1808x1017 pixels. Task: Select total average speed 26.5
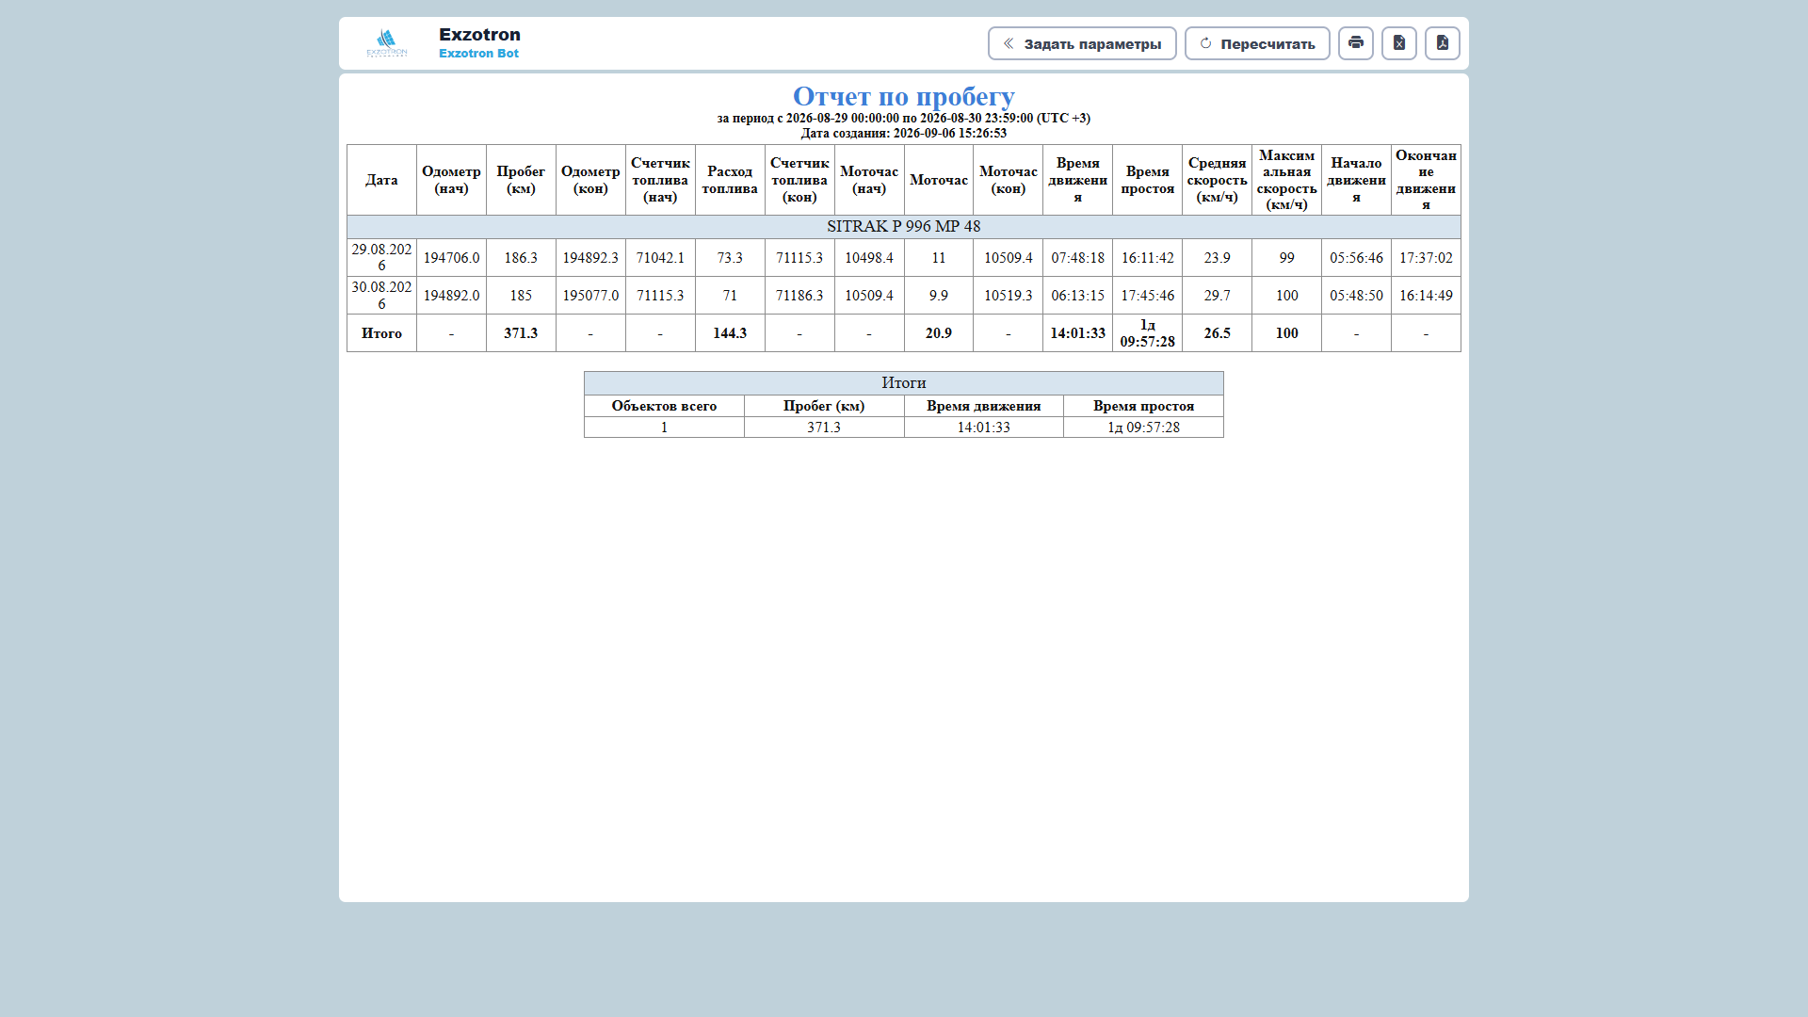1217,333
